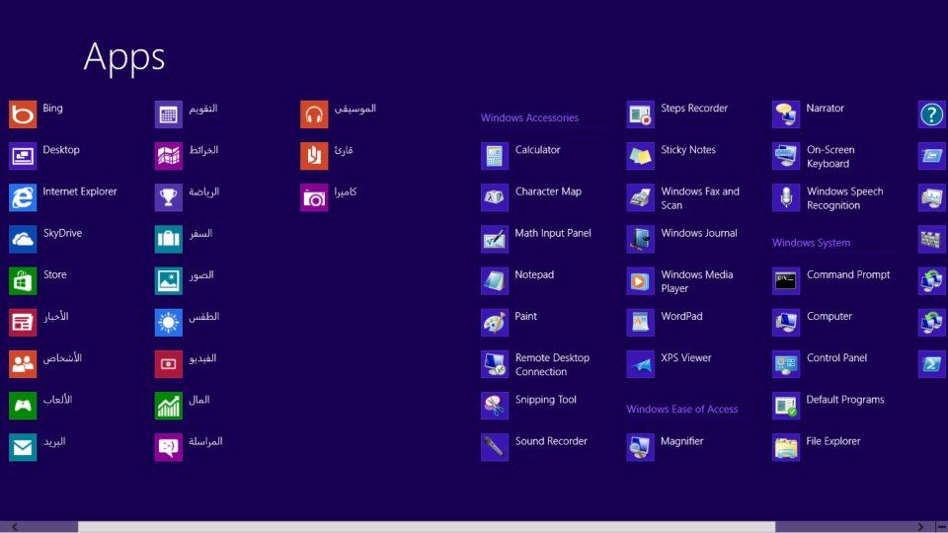This screenshot has width=948, height=533.
Task: Open Windows Fax and Scan icon
Action: tap(640, 197)
